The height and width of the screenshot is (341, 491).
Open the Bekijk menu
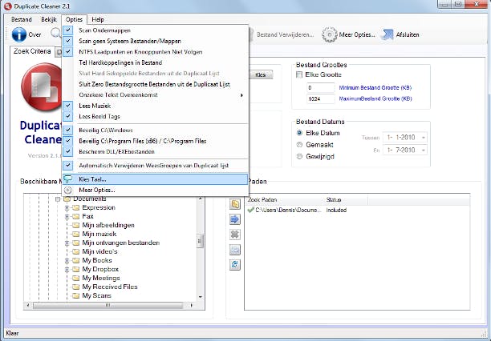[49, 19]
